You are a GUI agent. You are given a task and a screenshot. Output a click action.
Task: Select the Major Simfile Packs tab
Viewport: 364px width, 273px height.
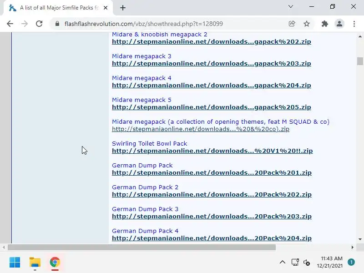point(58,8)
